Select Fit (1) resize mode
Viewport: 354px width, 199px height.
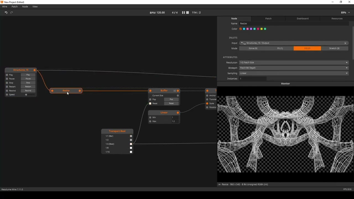(280, 48)
